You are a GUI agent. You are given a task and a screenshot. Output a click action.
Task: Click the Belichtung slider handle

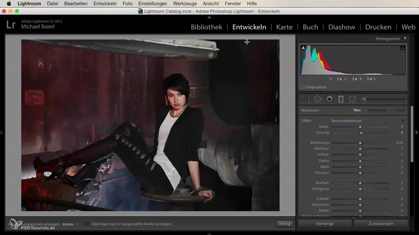point(360,143)
